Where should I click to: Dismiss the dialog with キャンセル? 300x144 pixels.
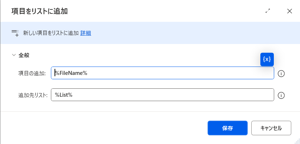[x=271, y=128]
